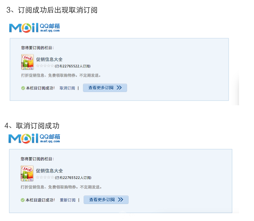Click double arrow on lower 查看更多订阅 button

coord(120,200)
